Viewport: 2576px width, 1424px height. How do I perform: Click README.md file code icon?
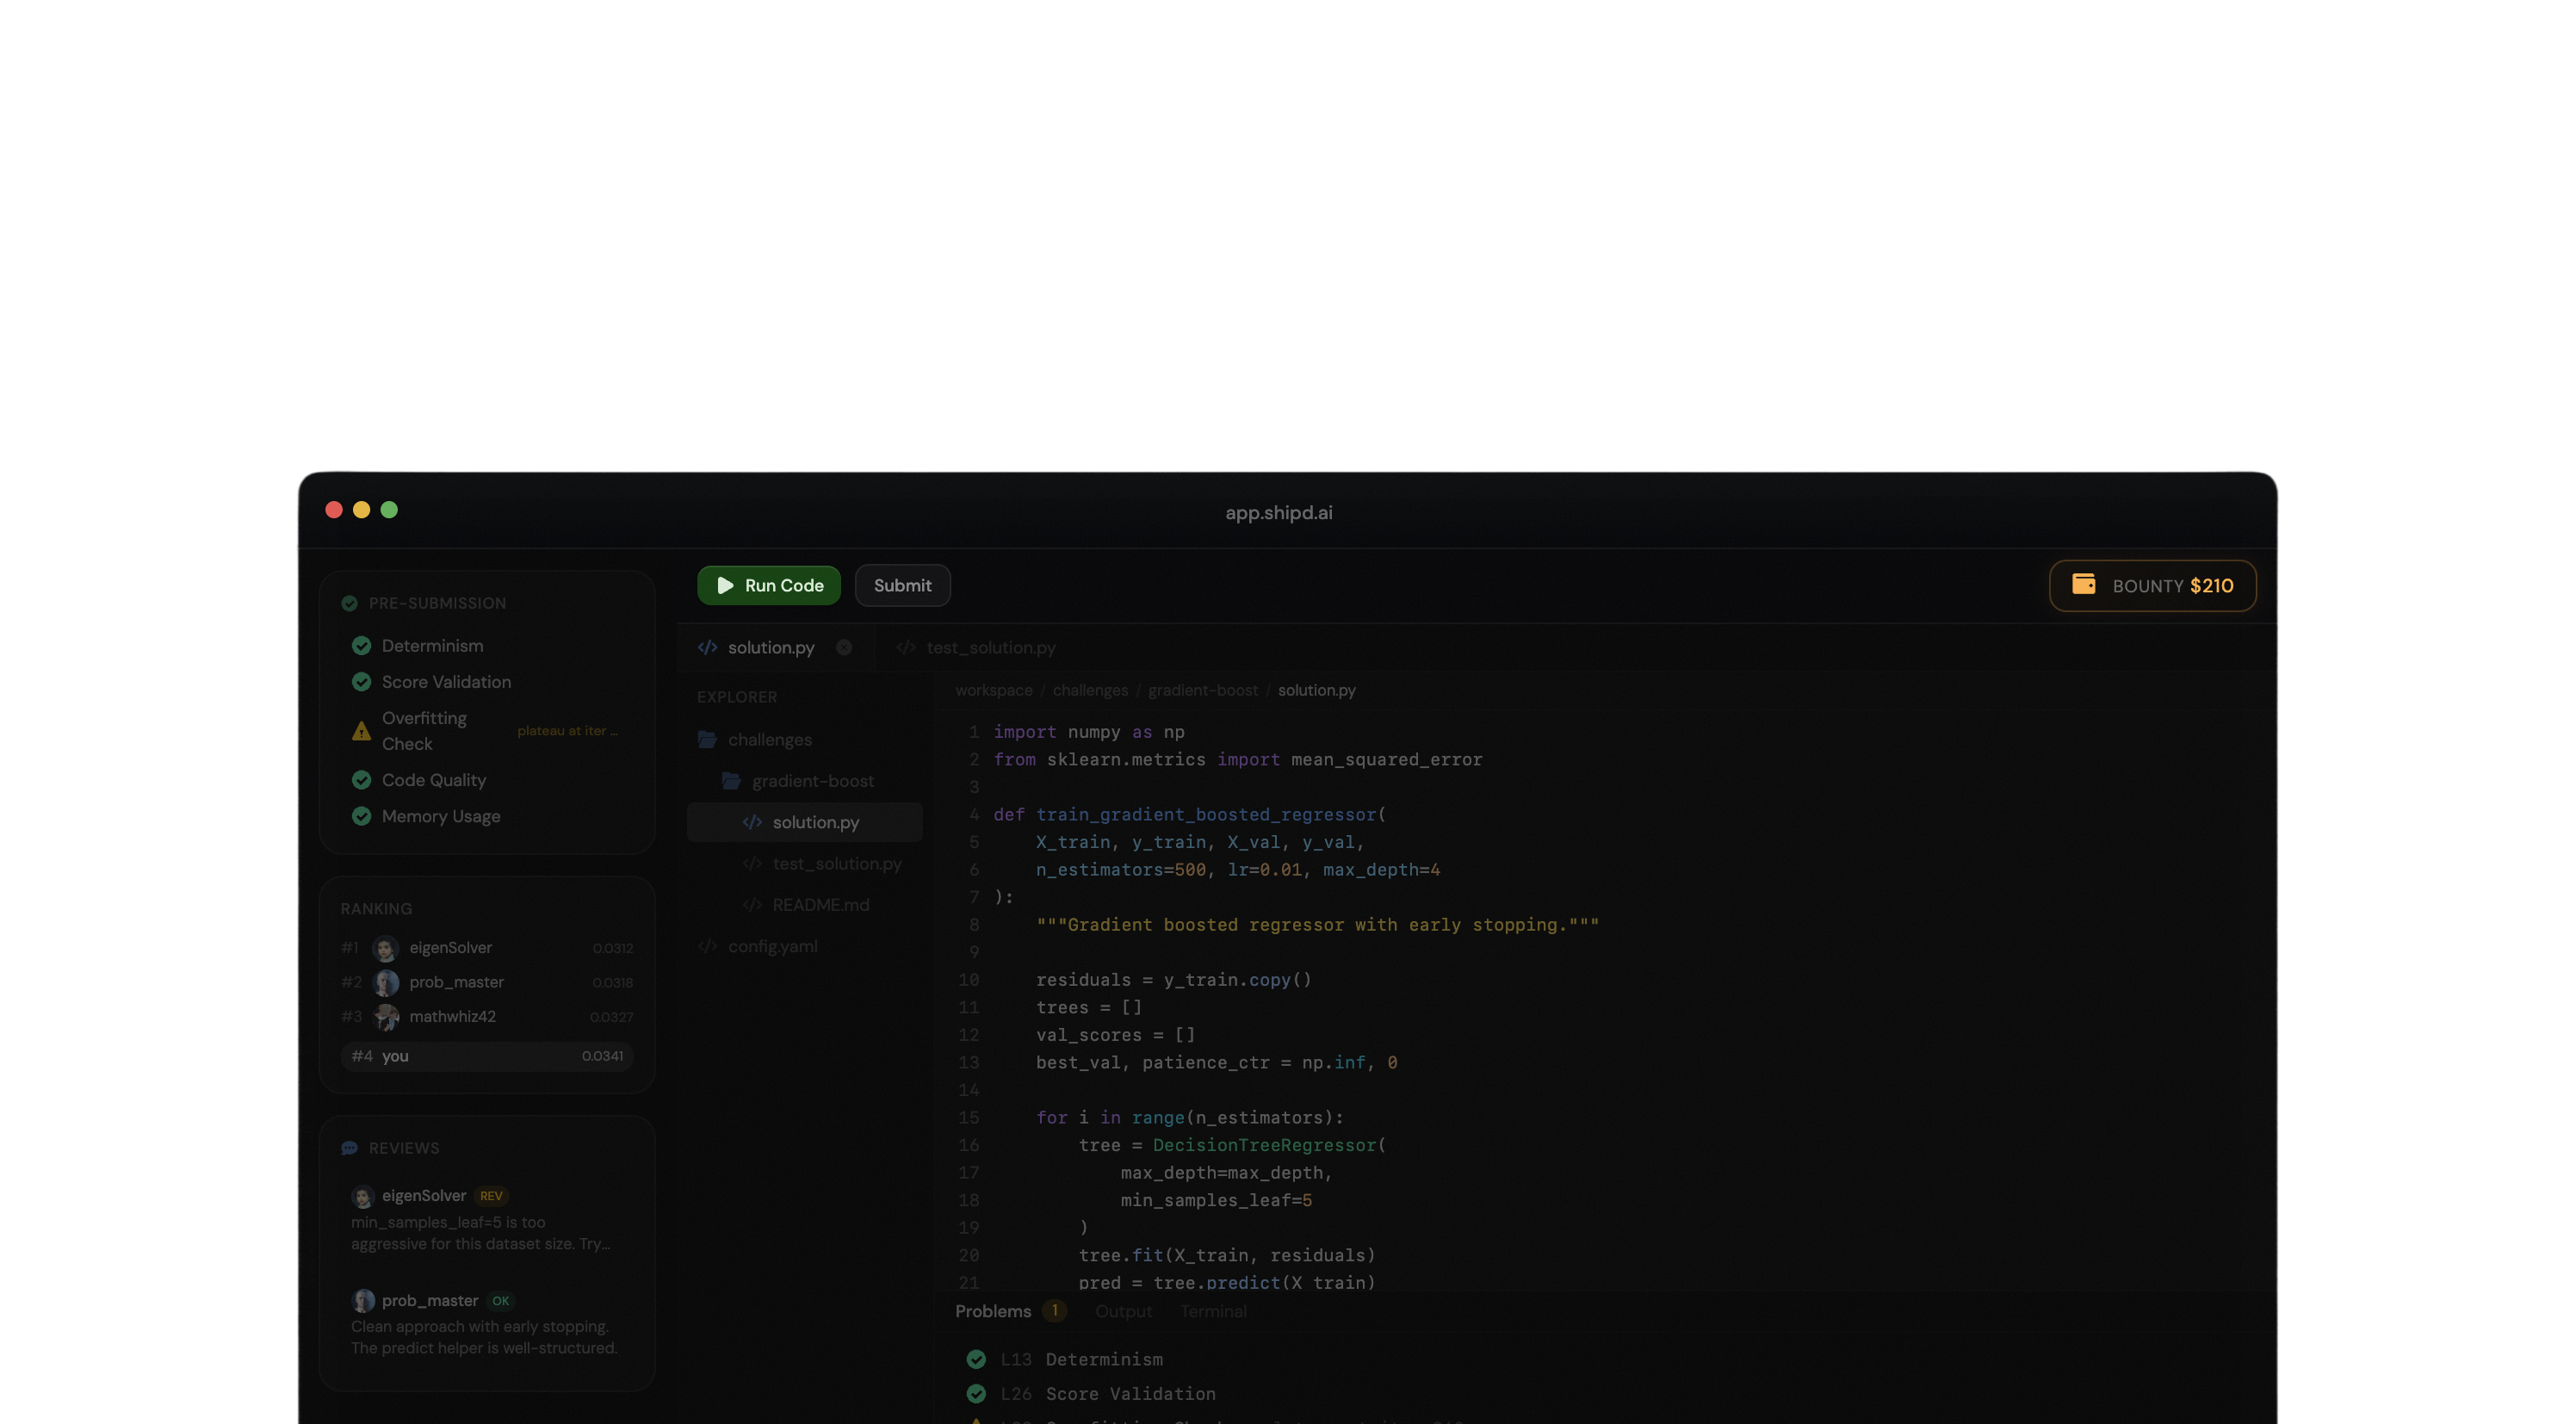click(752, 904)
